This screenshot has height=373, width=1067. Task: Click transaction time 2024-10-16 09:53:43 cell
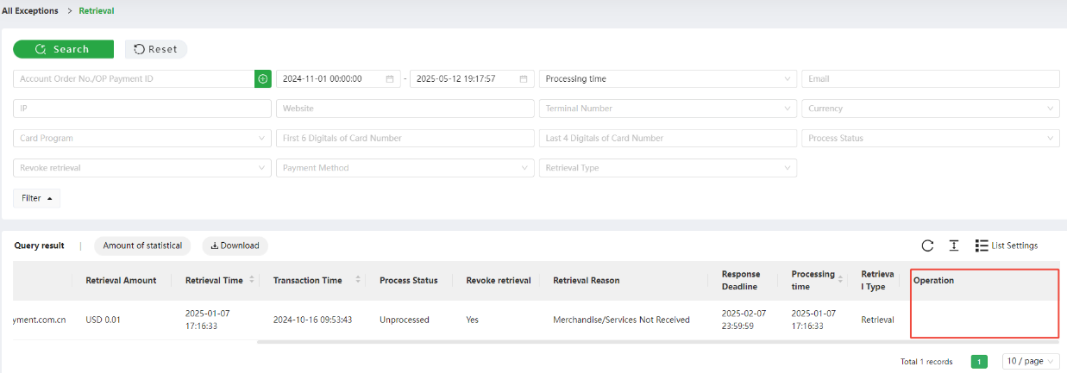(x=311, y=320)
